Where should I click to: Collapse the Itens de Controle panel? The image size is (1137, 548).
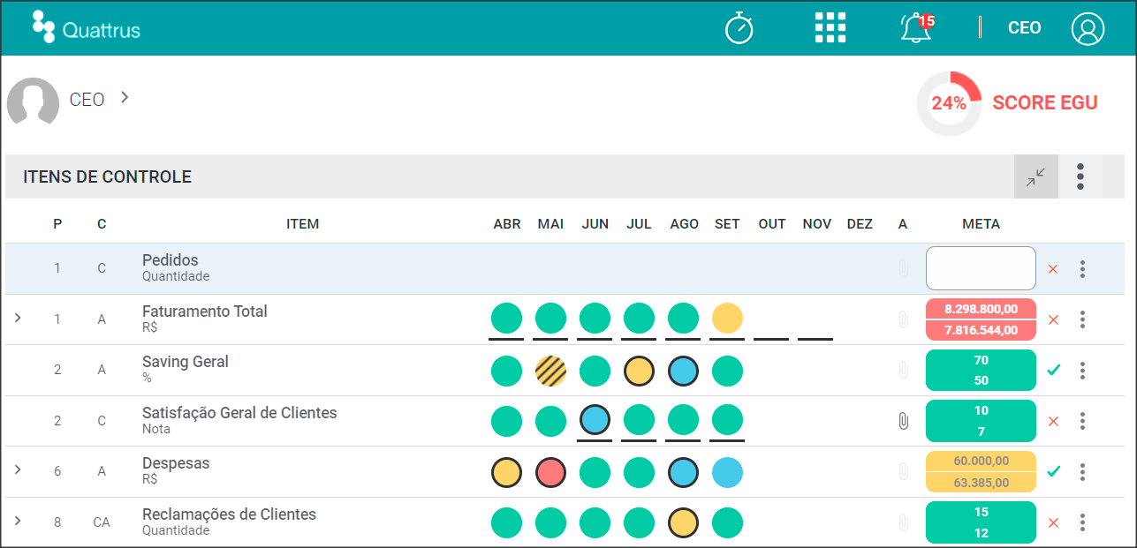pos(1035,176)
